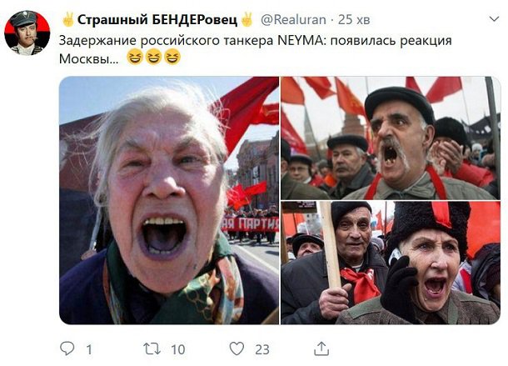This screenshot has height=366, width=508.
Task: Click the share upload icon
Action: [321, 348]
